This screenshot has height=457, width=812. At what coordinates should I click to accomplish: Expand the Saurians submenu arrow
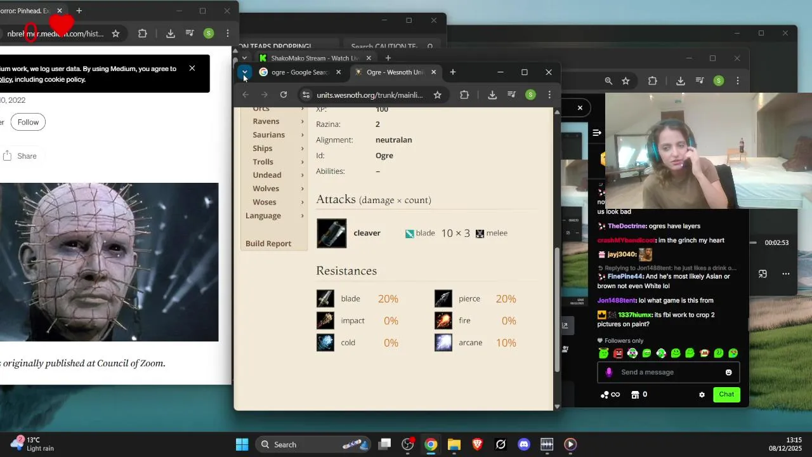(302, 135)
